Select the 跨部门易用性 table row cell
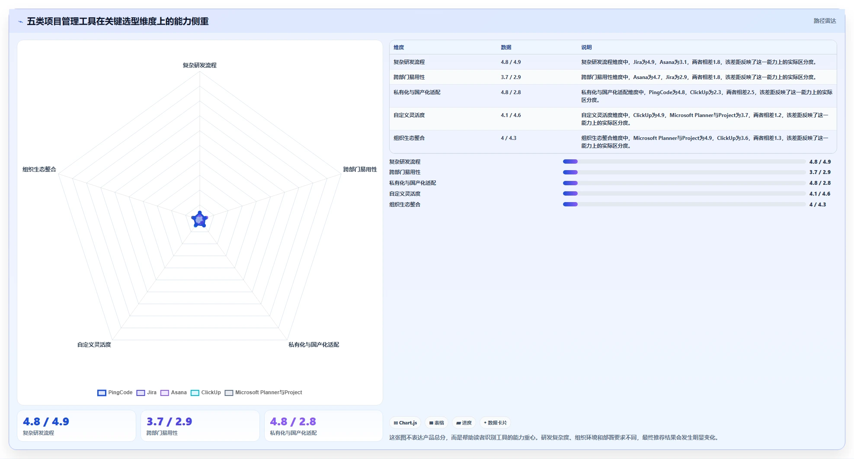The image size is (854, 459). tap(409, 77)
